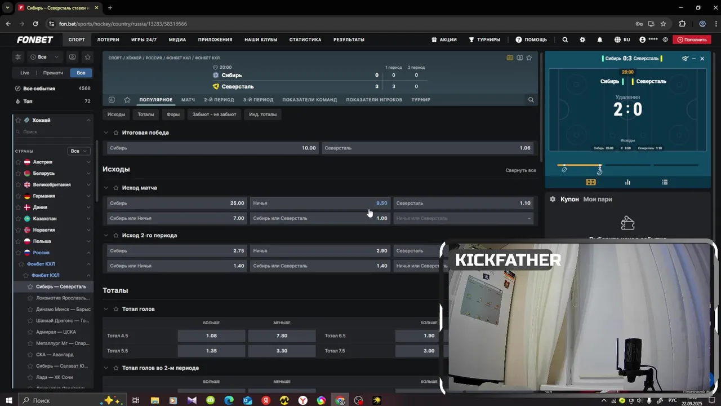Select the Прематч filter tab
This screenshot has height=406, width=721.
pyautogui.click(x=53, y=73)
